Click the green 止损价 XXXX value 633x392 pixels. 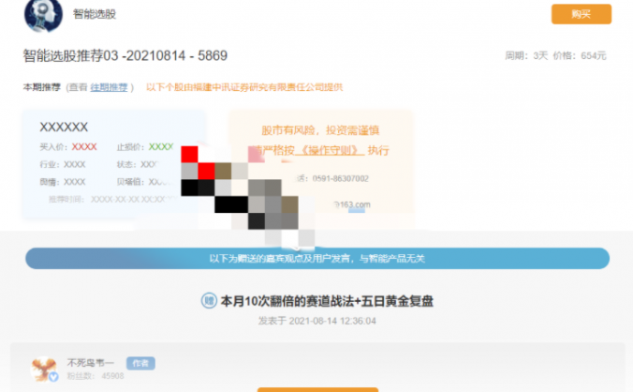click(161, 146)
